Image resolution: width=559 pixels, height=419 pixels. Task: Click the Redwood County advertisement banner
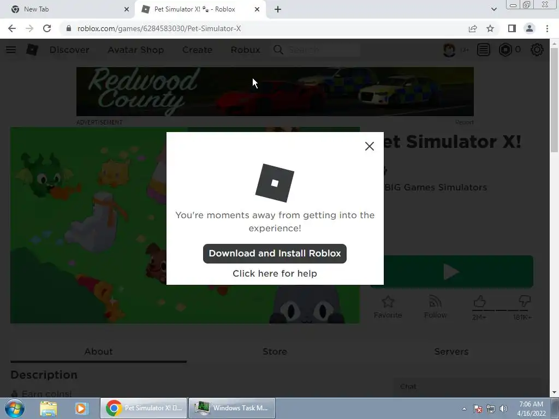point(275,92)
